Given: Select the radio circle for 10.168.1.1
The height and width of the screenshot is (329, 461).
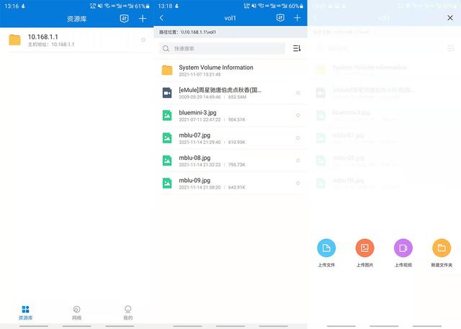Looking at the screenshot, I should click(143, 40).
